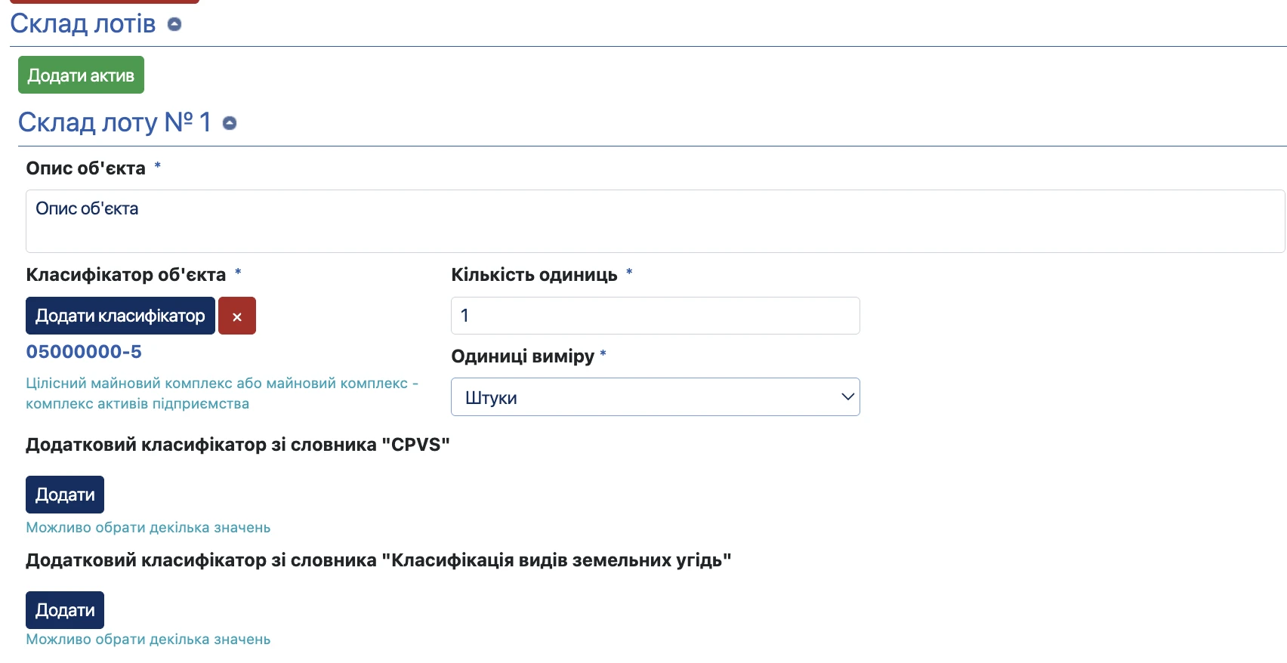Viewport: 1287px width, 663px height.
Task: Click the Додати актив green button
Action: pyautogui.click(x=81, y=75)
